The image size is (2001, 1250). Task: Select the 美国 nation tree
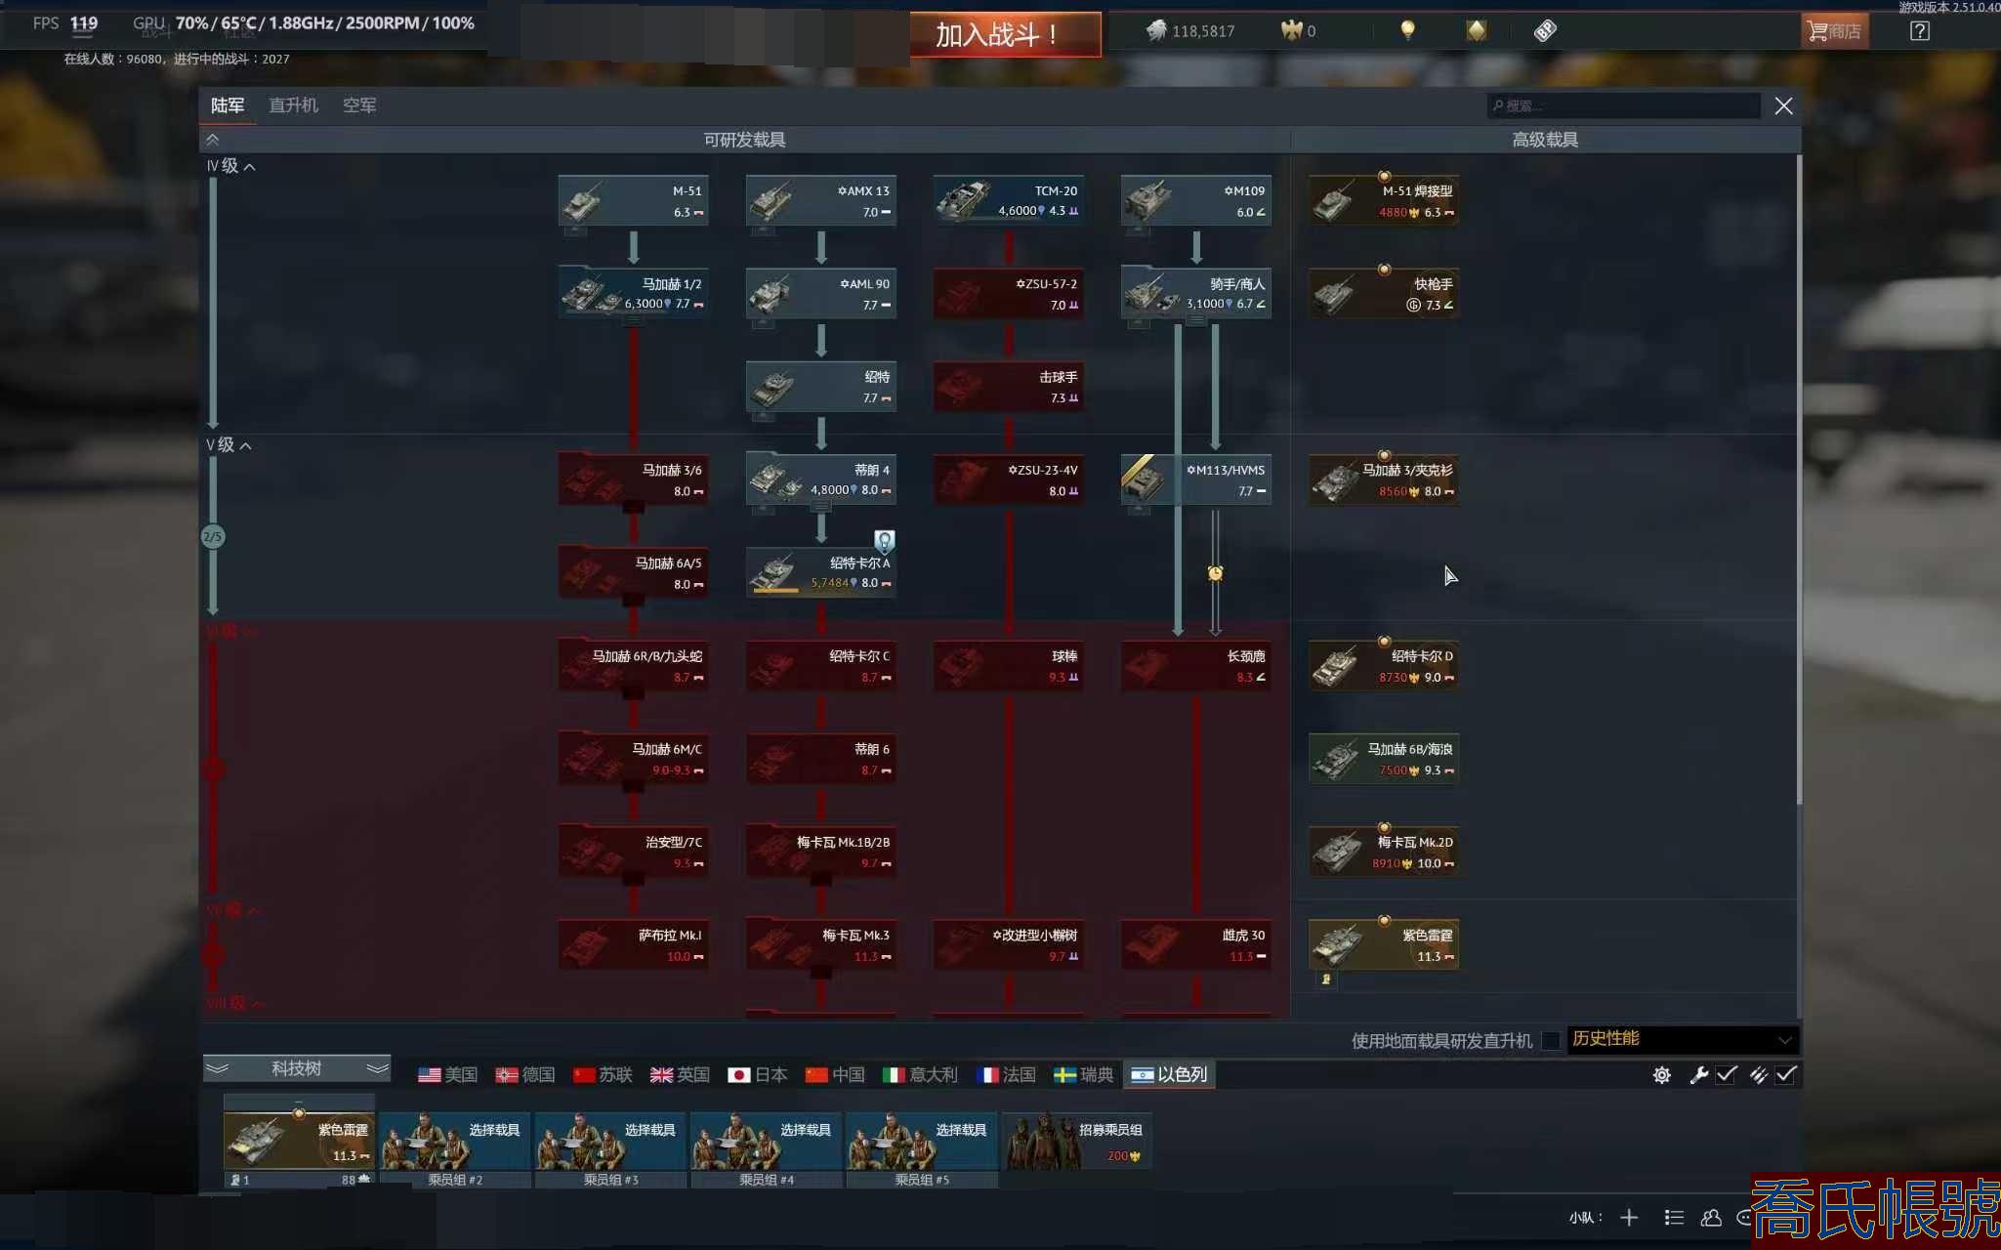[x=447, y=1075]
